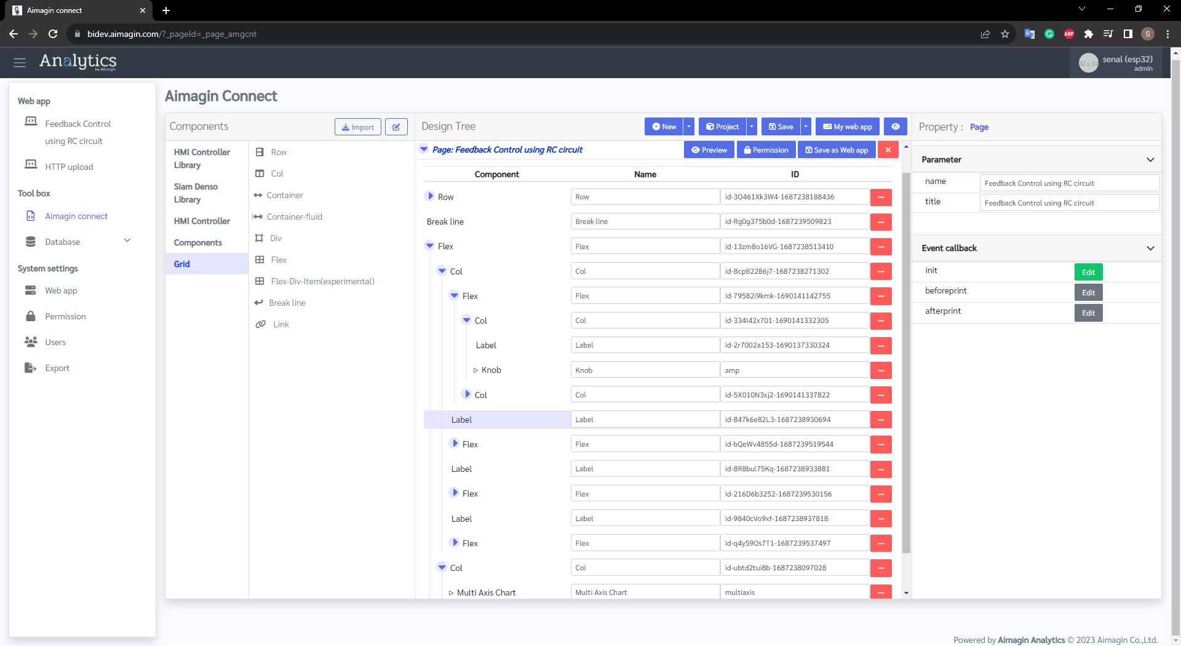Collapse the Page: Feedback Control tree root

click(x=424, y=149)
